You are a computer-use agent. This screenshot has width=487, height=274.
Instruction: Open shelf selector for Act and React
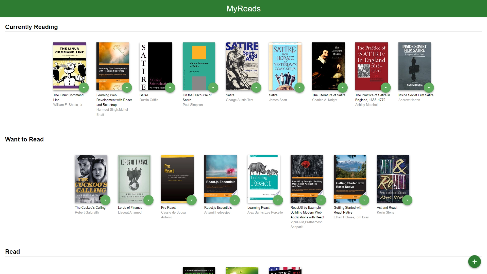[x=407, y=200]
